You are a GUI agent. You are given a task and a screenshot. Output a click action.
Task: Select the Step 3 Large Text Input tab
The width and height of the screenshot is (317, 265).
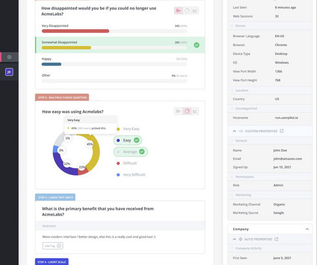(x=55, y=197)
